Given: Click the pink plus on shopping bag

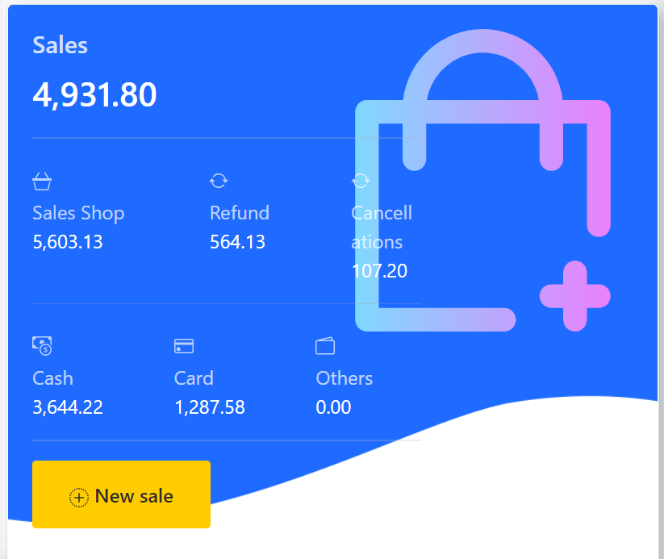Looking at the screenshot, I should coord(574,296).
